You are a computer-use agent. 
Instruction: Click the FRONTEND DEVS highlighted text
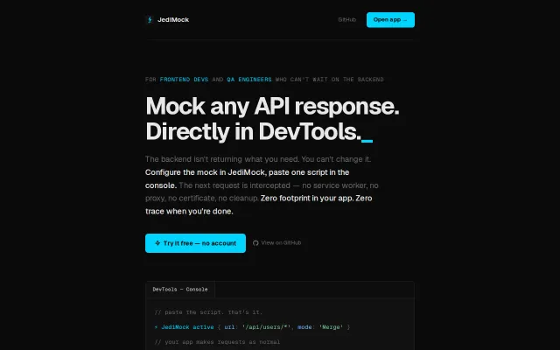[184, 80]
